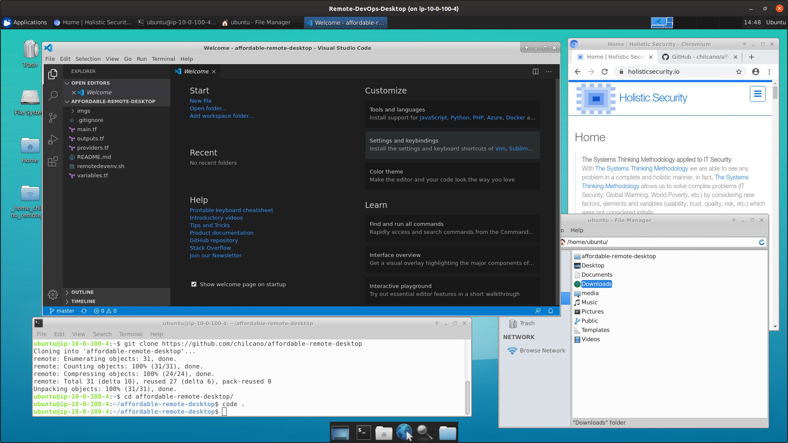
Task: Close the Welcome editor tab
Action: [214, 72]
